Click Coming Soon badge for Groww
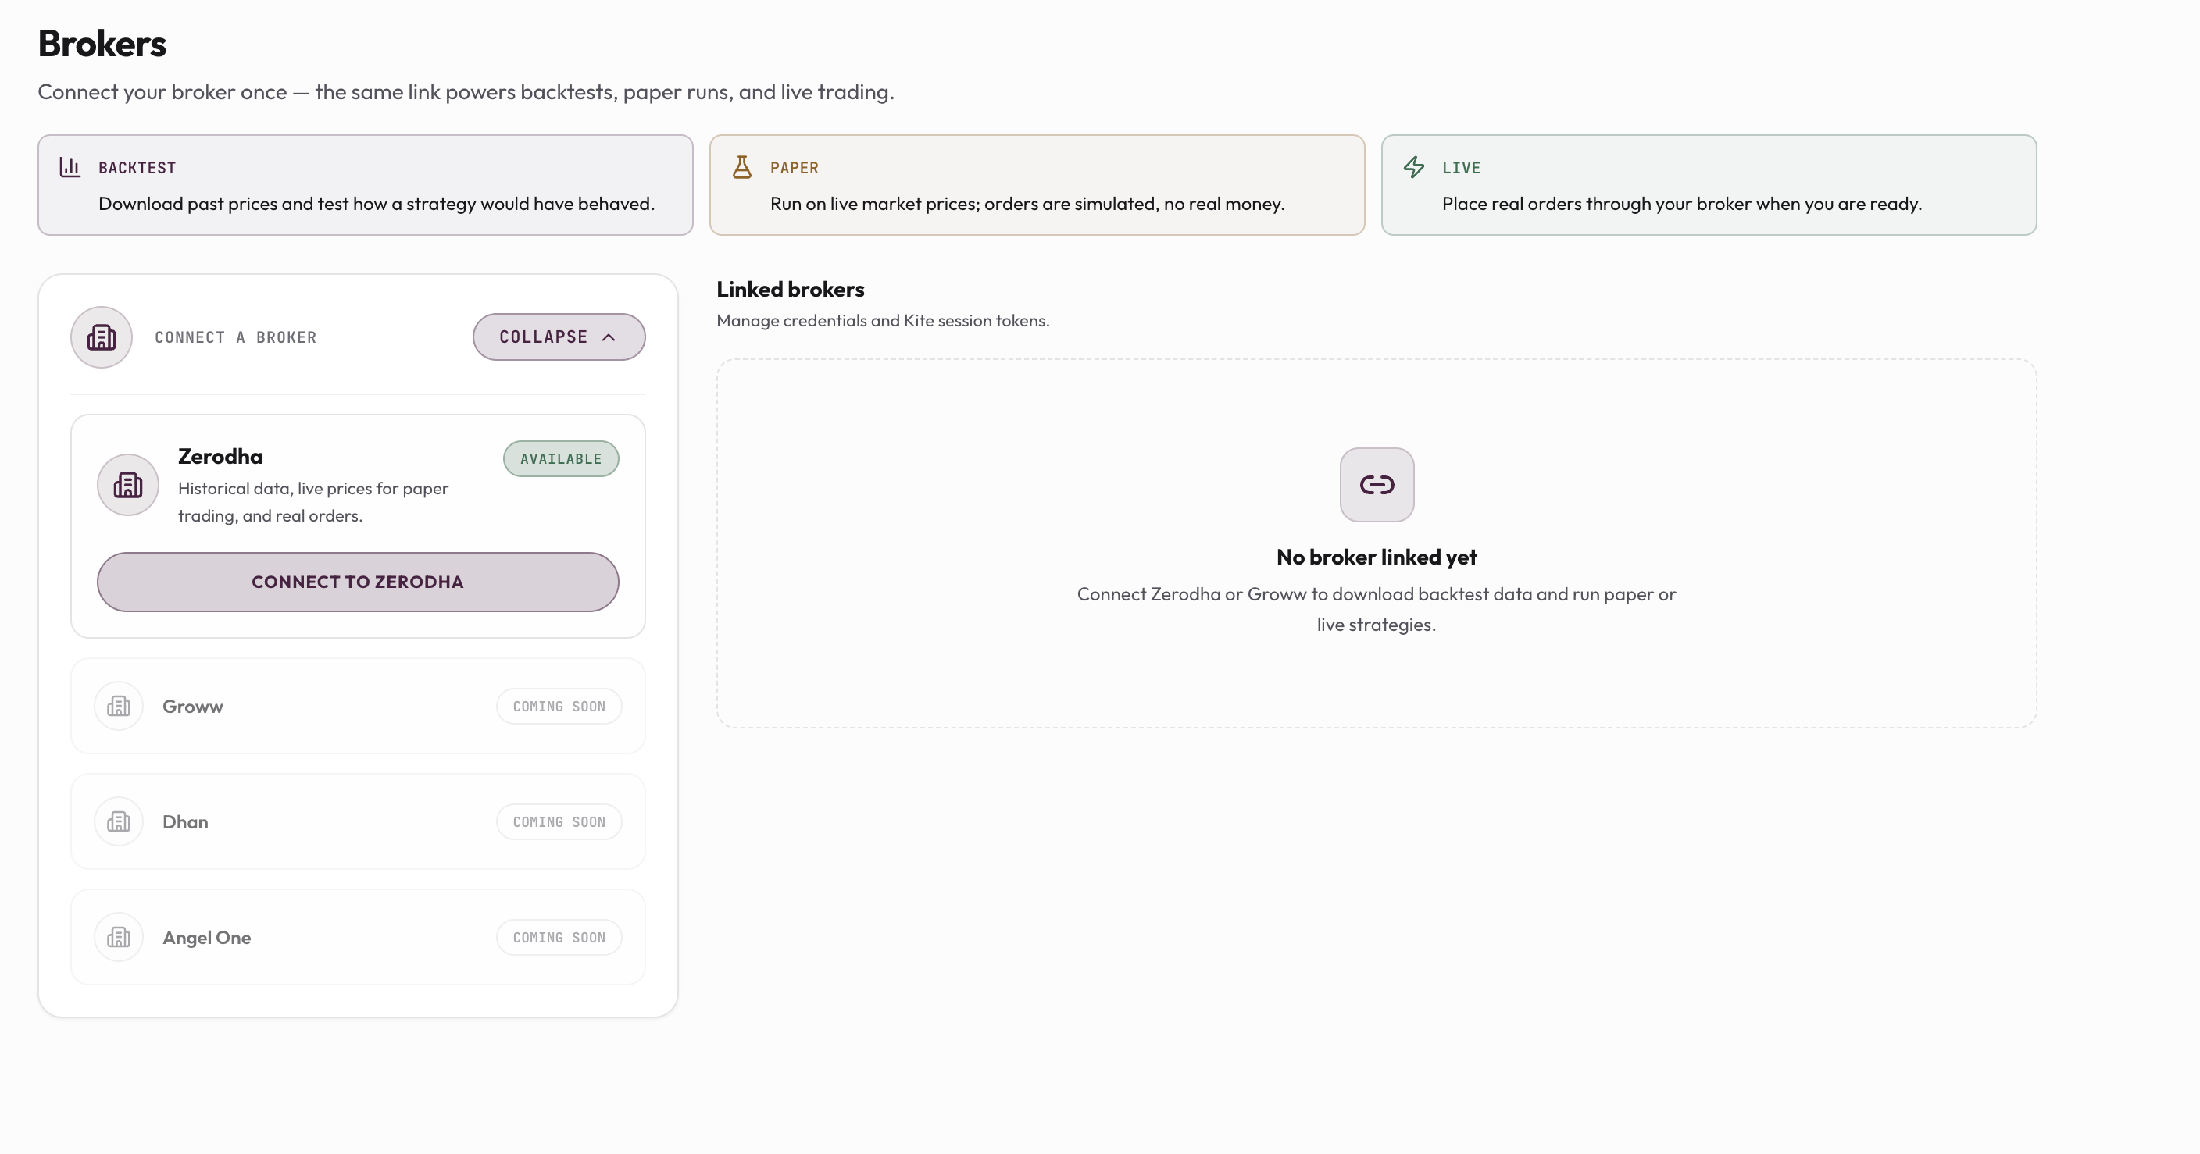Screen dimensions: 2200x1154 pos(559,707)
